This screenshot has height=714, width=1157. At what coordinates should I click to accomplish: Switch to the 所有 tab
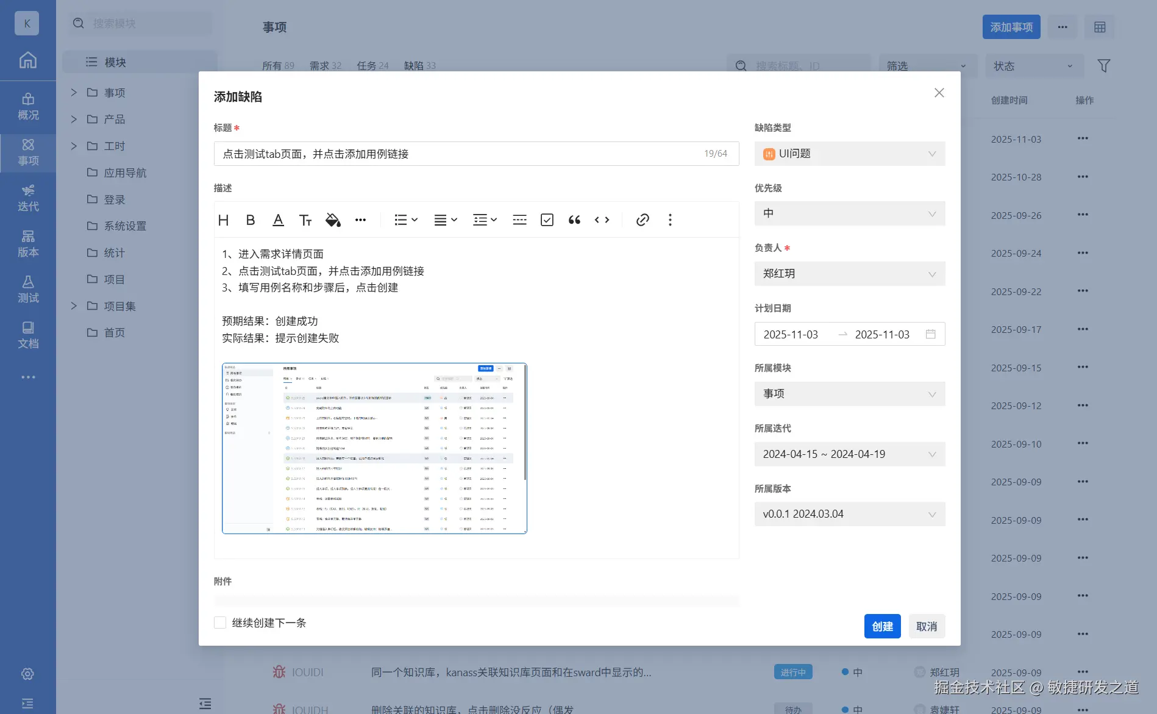[278, 66]
